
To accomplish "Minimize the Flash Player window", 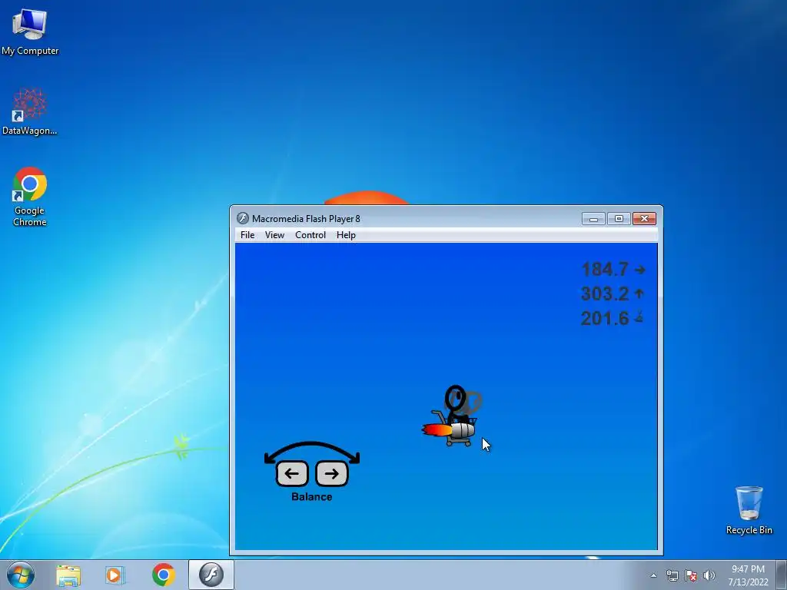I will point(593,219).
